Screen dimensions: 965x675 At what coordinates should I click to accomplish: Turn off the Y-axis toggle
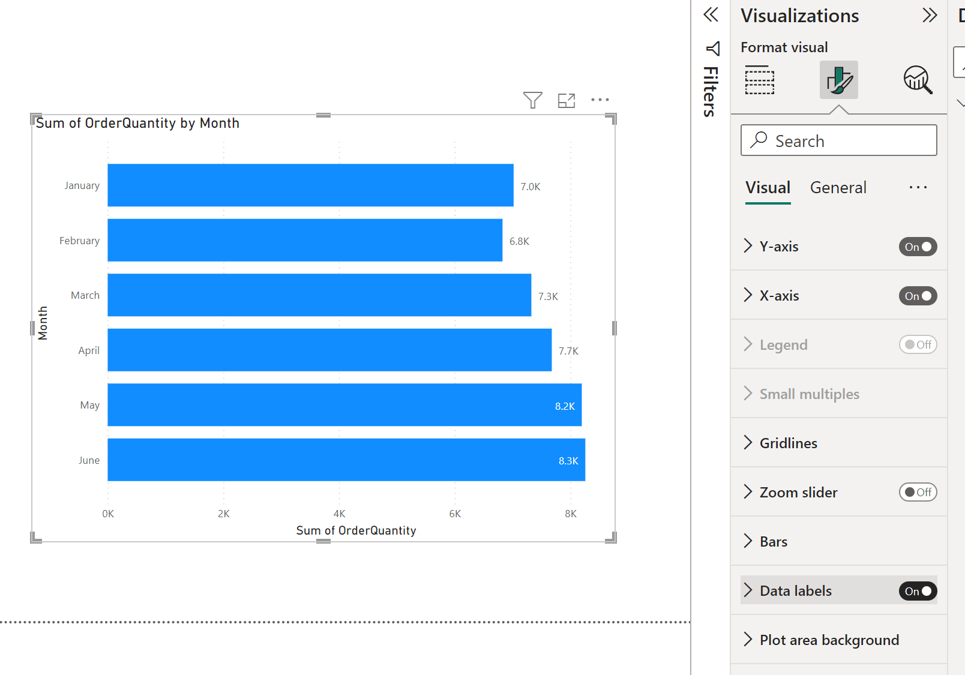coord(918,247)
